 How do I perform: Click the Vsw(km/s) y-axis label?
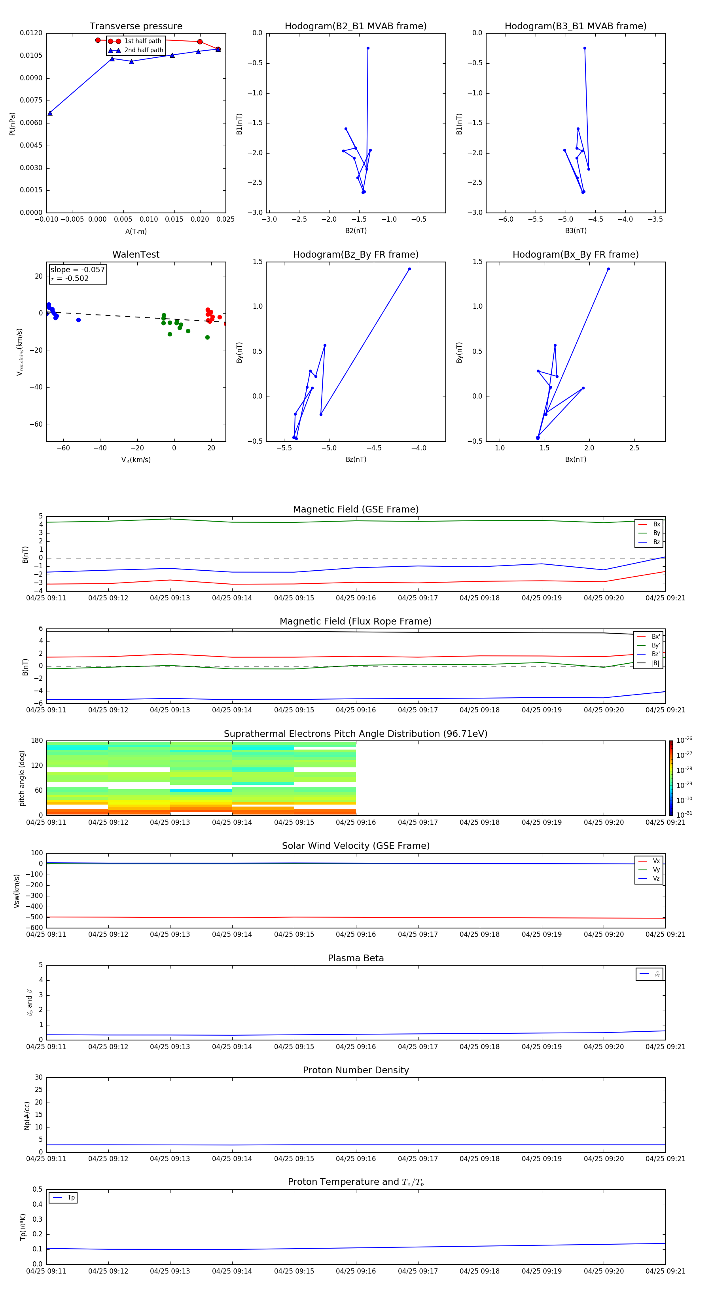click(16, 890)
